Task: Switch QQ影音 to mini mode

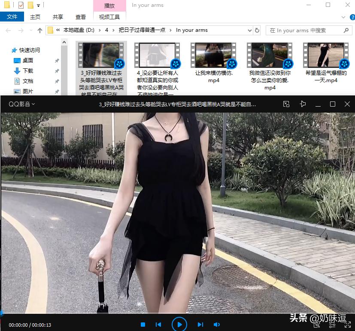Action: tap(285, 104)
